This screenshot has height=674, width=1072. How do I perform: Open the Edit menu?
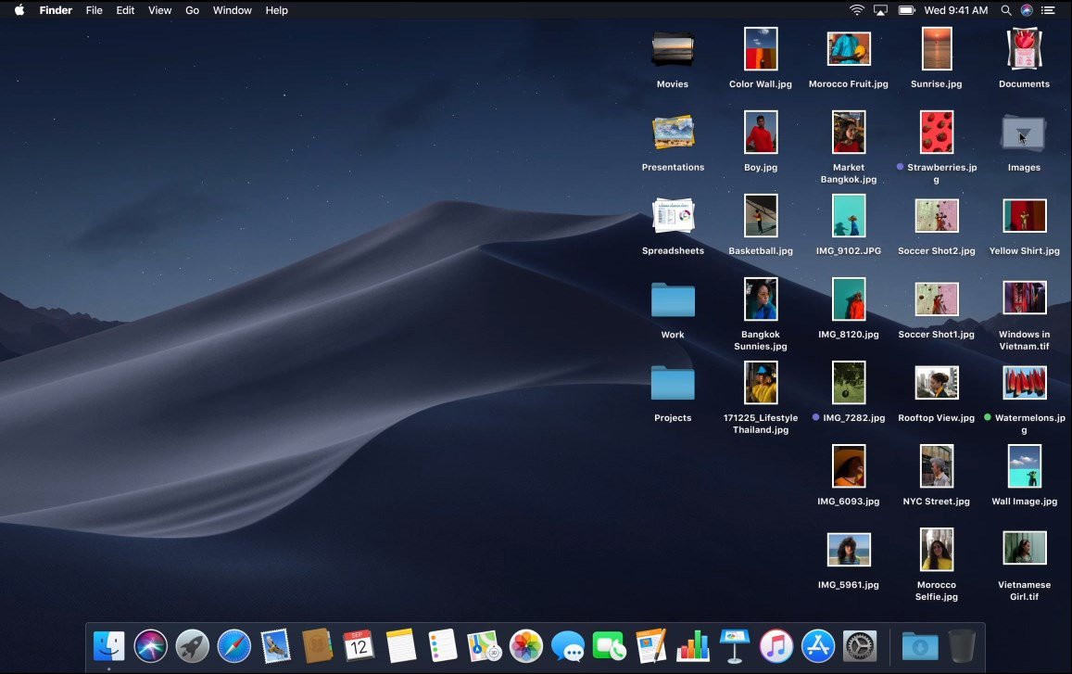[x=125, y=10]
